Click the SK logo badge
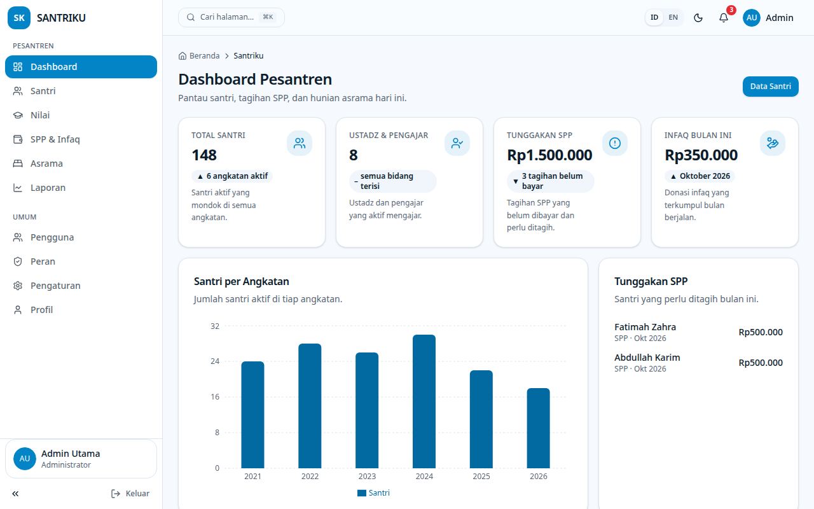The height and width of the screenshot is (509, 814). [19, 18]
